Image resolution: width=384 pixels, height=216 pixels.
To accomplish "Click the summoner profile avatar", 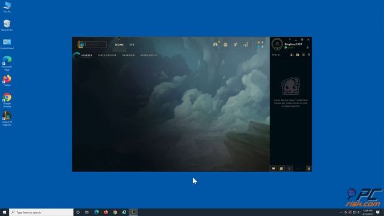I will point(277,44).
